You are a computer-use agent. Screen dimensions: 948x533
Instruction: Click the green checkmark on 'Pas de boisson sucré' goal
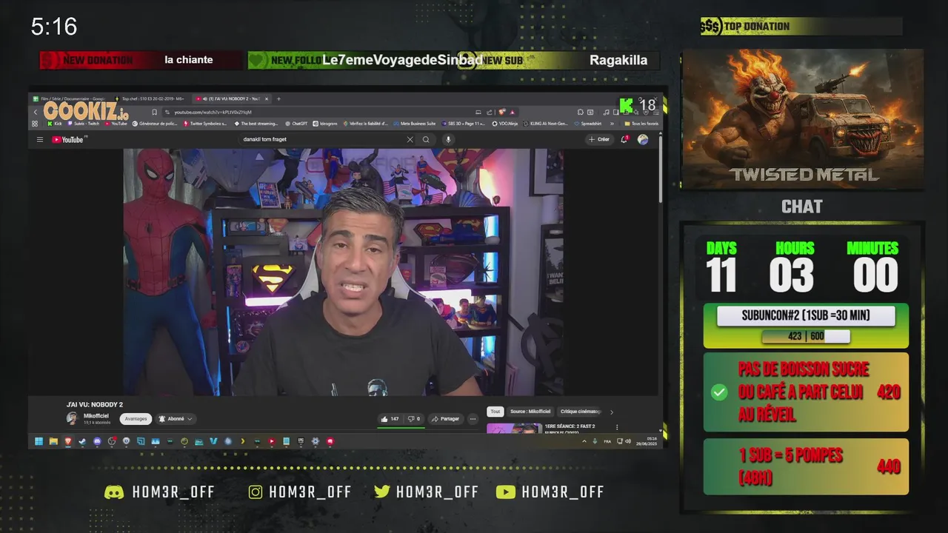coord(718,392)
